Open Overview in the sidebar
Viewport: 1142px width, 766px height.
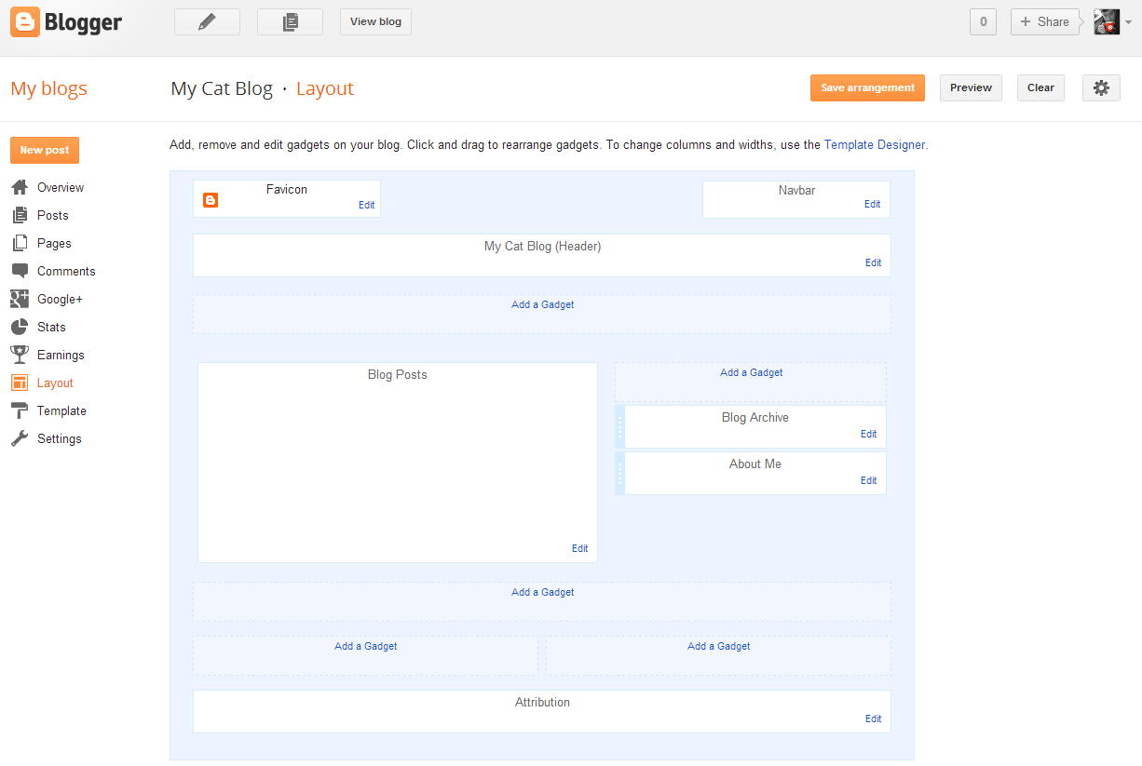[x=61, y=187]
